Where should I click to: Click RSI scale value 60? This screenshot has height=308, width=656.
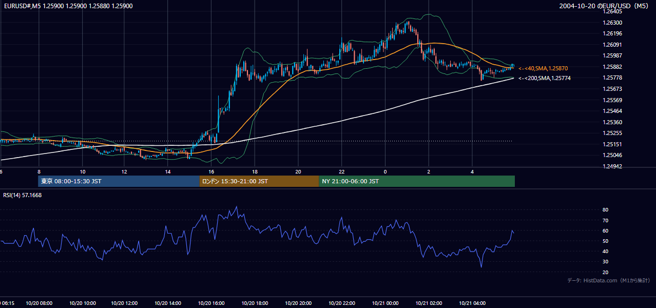coord(605,230)
